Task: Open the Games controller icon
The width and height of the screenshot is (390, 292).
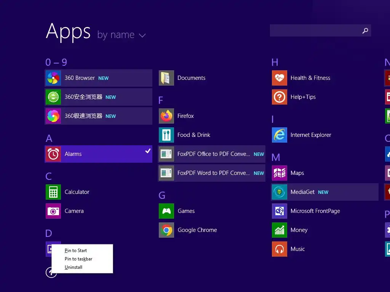Action: (166, 211)
